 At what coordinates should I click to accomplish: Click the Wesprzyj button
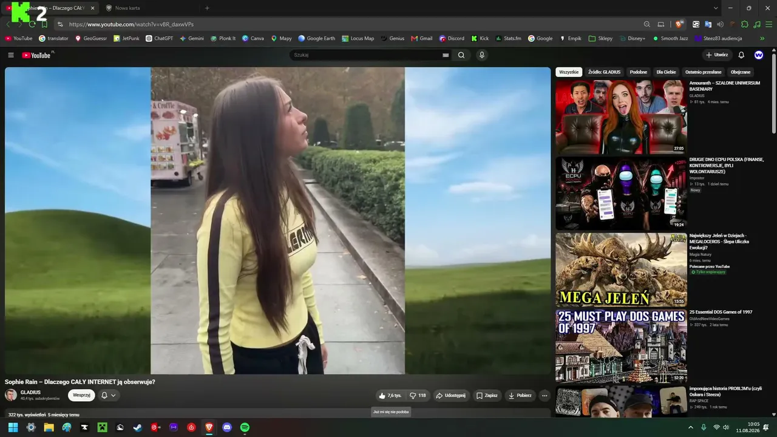(x=81, y=396)
